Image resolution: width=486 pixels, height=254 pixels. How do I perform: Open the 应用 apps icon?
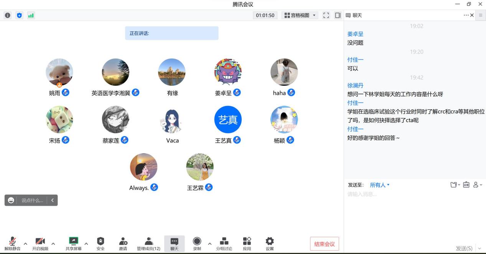coord(247,241)
